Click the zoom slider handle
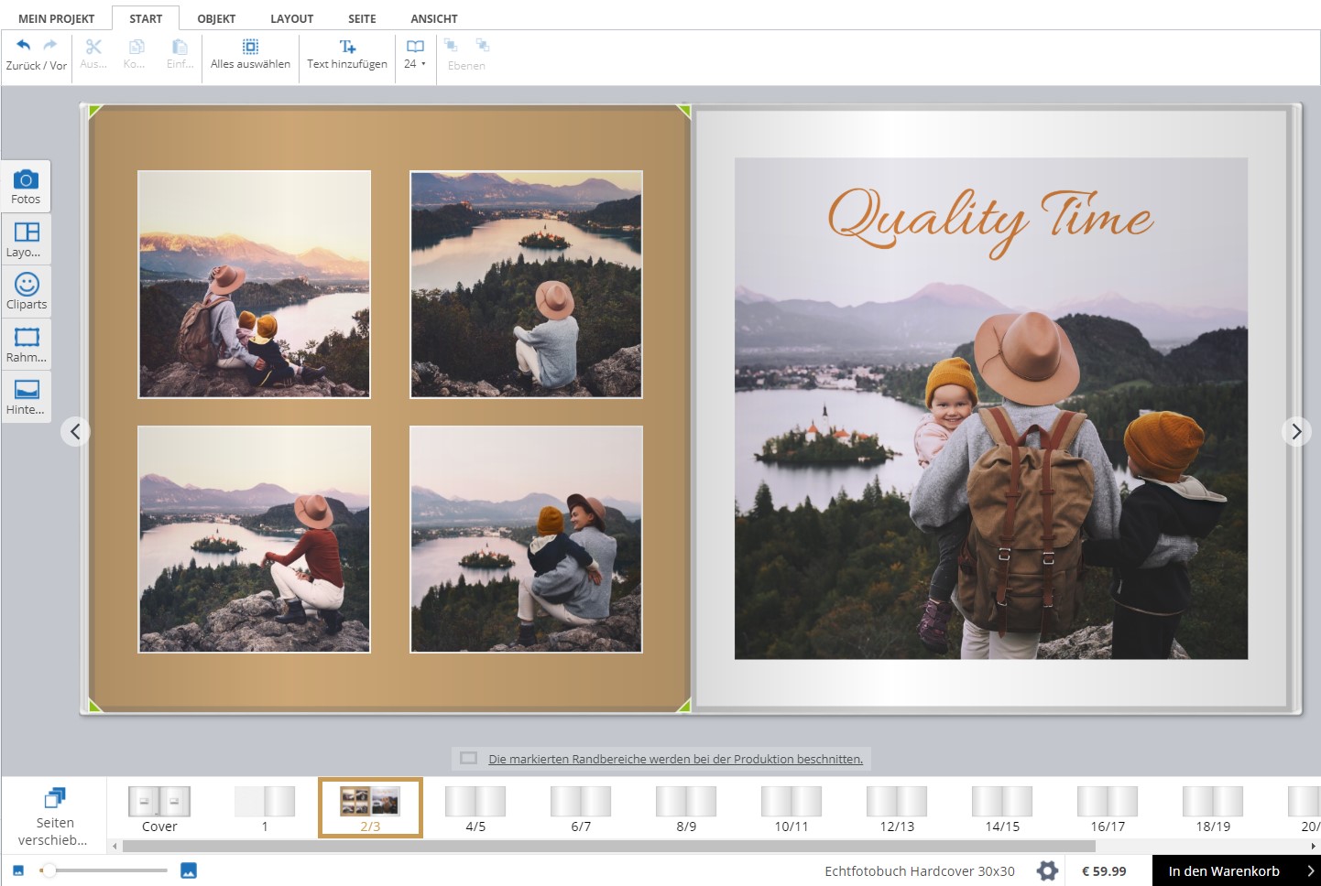Screen dimensions: 1321x886 49,870
